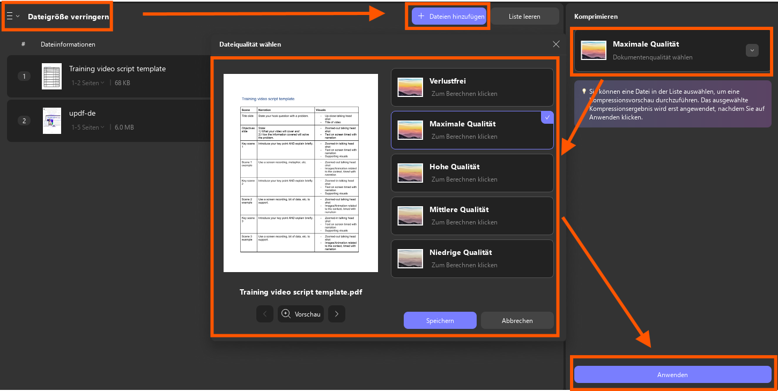Select the Training video script template file row
The width and height of the screenshot is (778, 391).
click(x=109, y=76)
